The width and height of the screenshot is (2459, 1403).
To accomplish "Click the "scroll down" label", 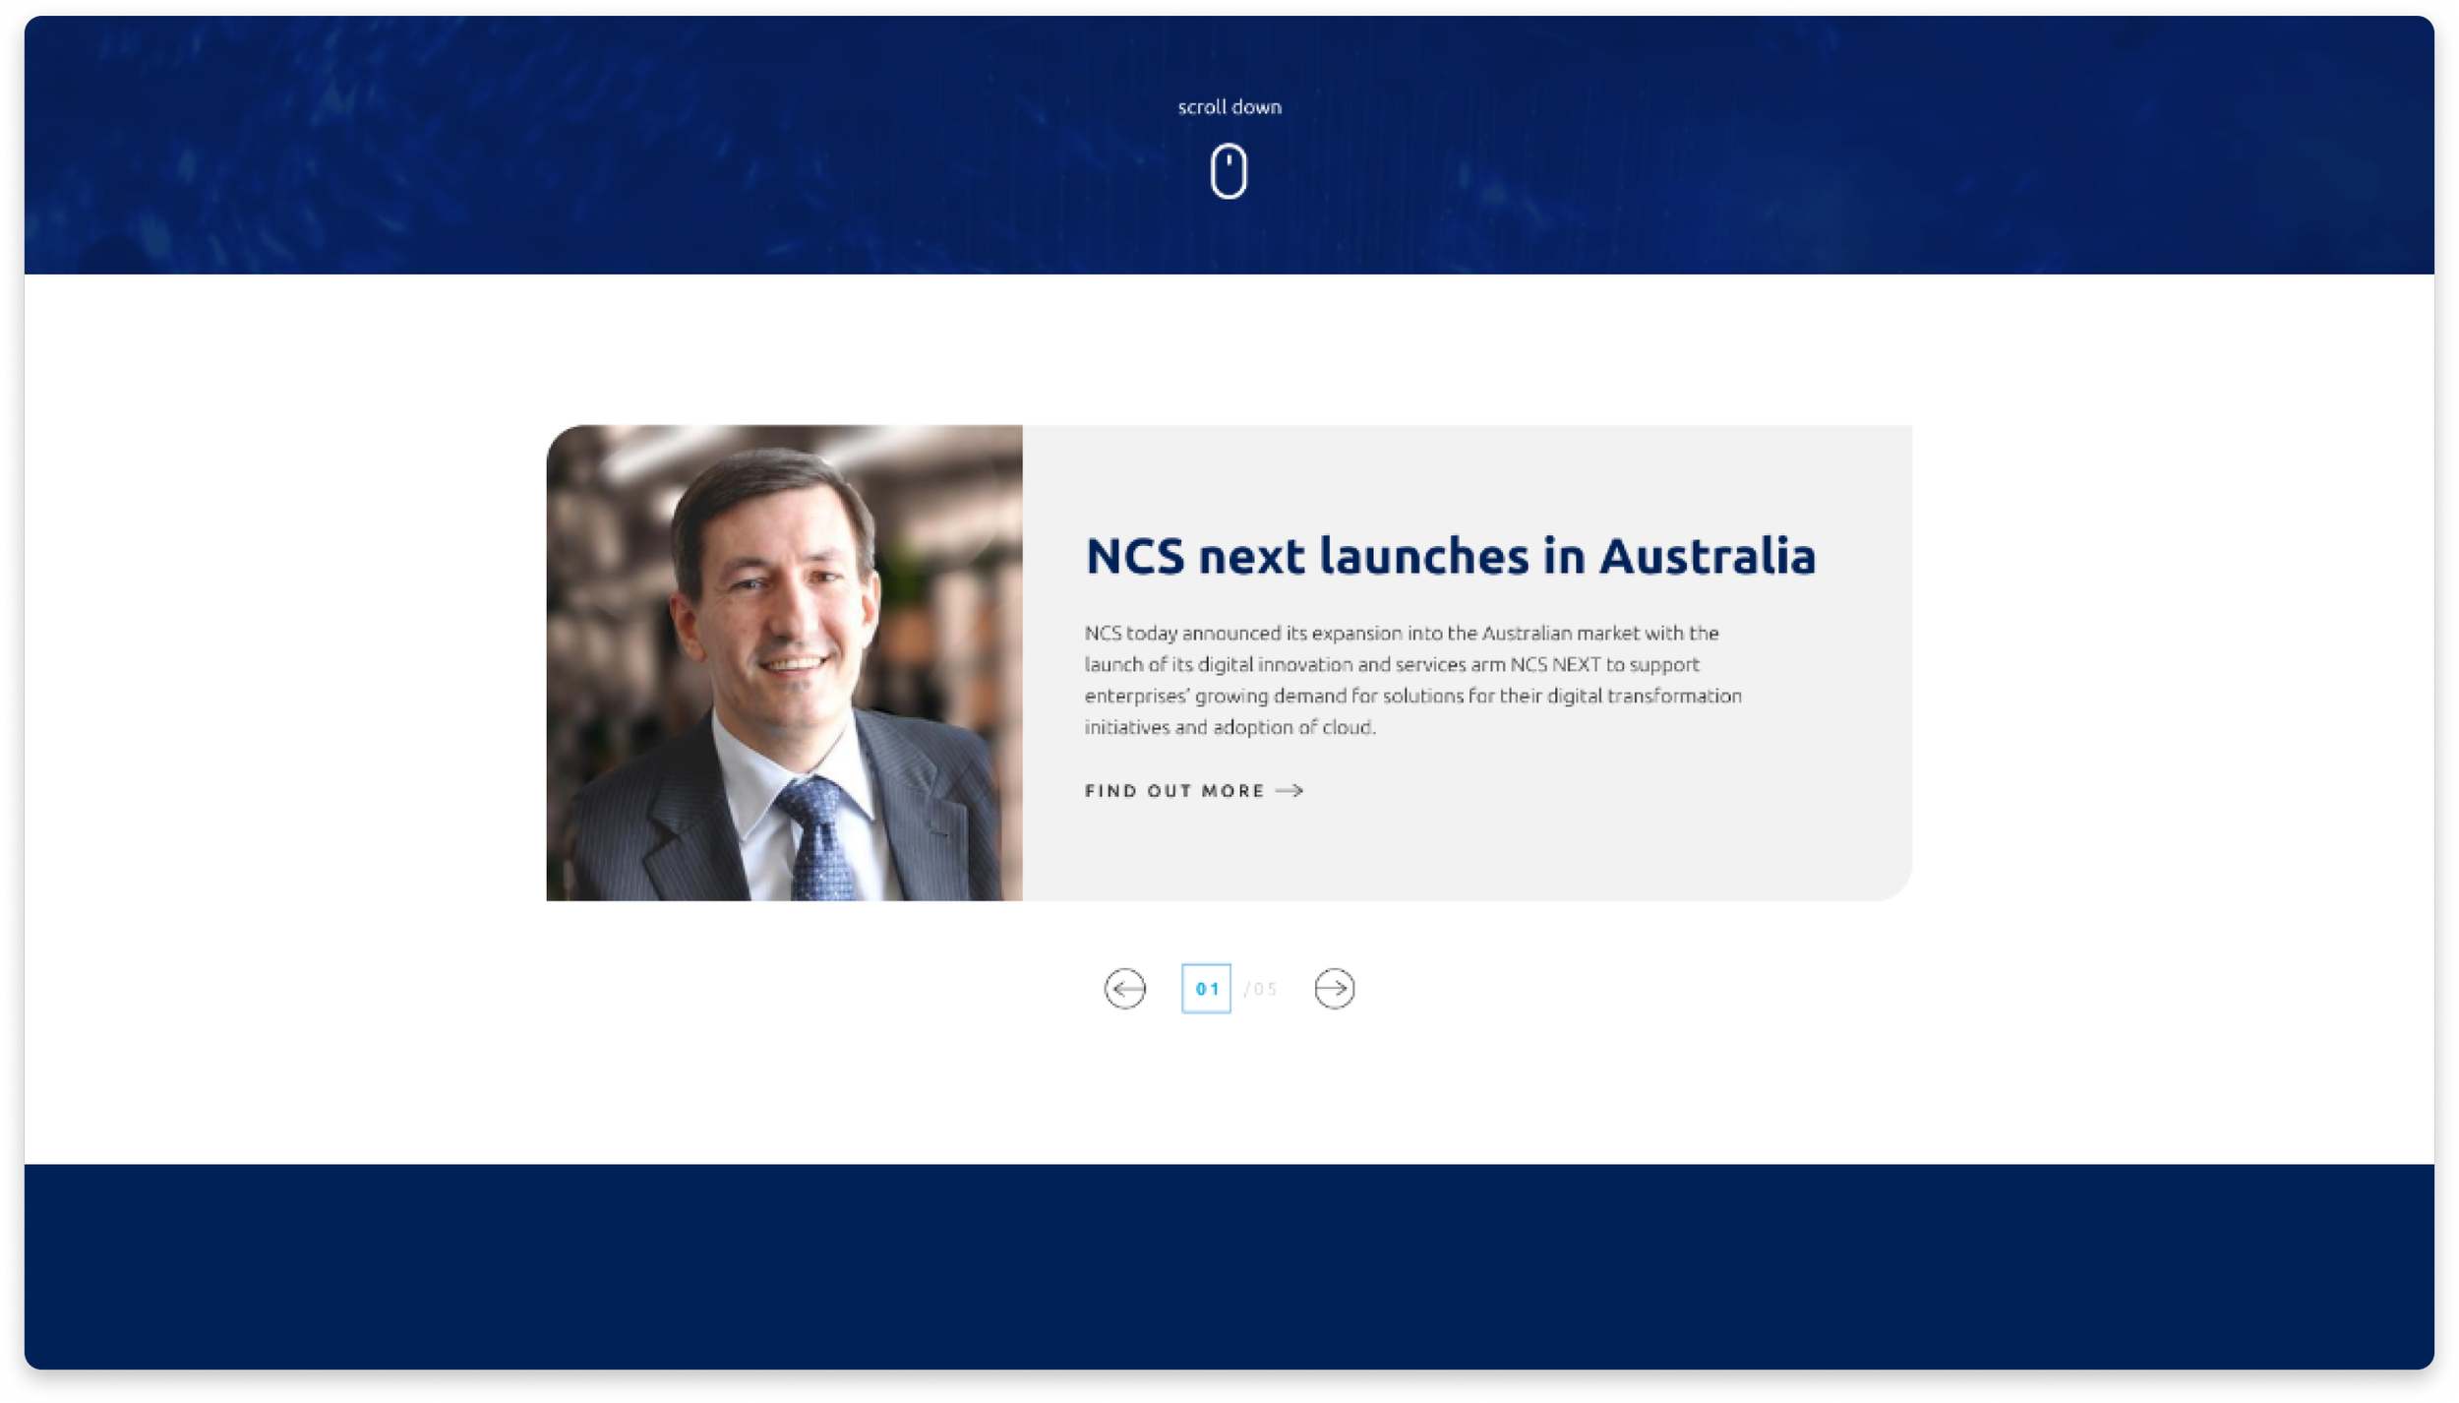I will coord(1229,107).
